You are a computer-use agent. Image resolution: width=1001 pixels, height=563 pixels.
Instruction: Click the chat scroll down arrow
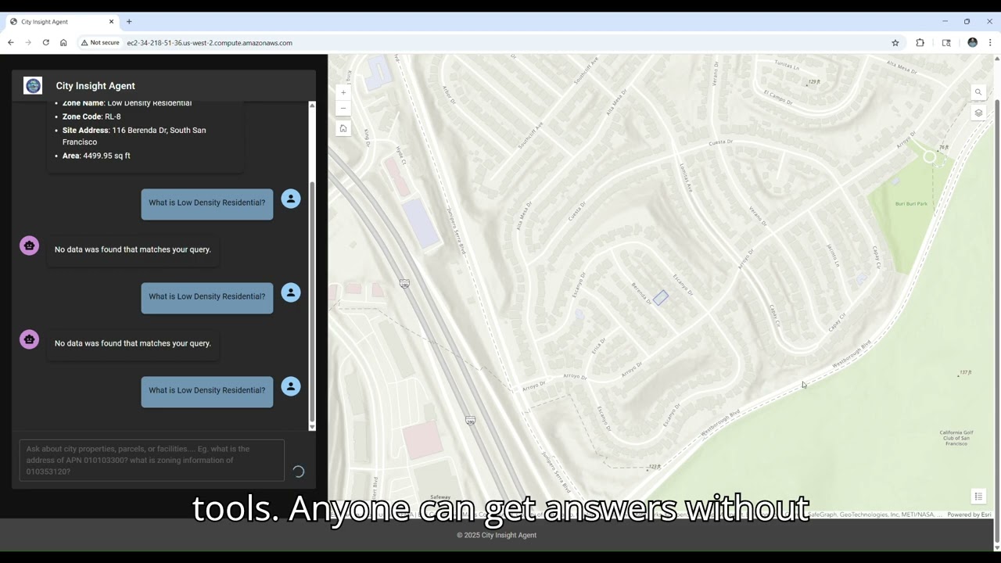[312, 427]
